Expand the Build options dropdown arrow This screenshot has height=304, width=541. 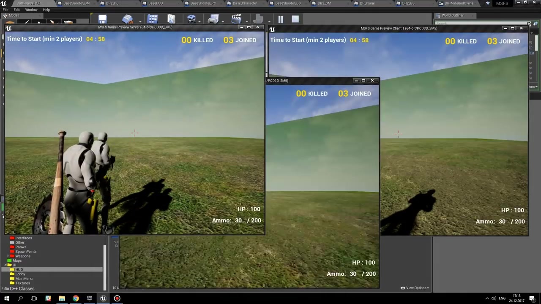(x=269, y=21)
